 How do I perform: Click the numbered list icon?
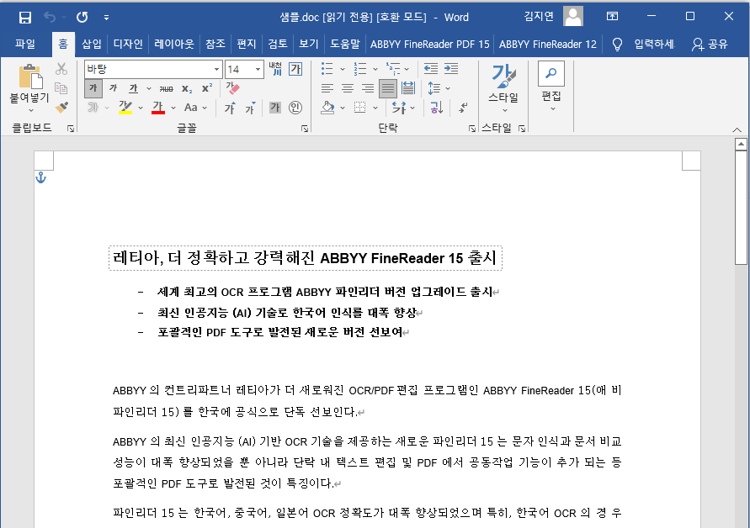360,69
